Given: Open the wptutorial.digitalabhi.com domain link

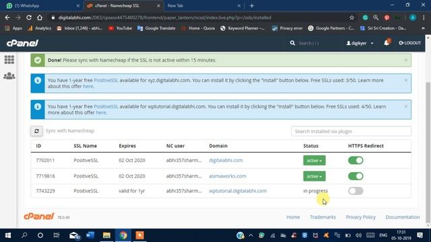Looking at the screenshot, I should tap(238, 191).
